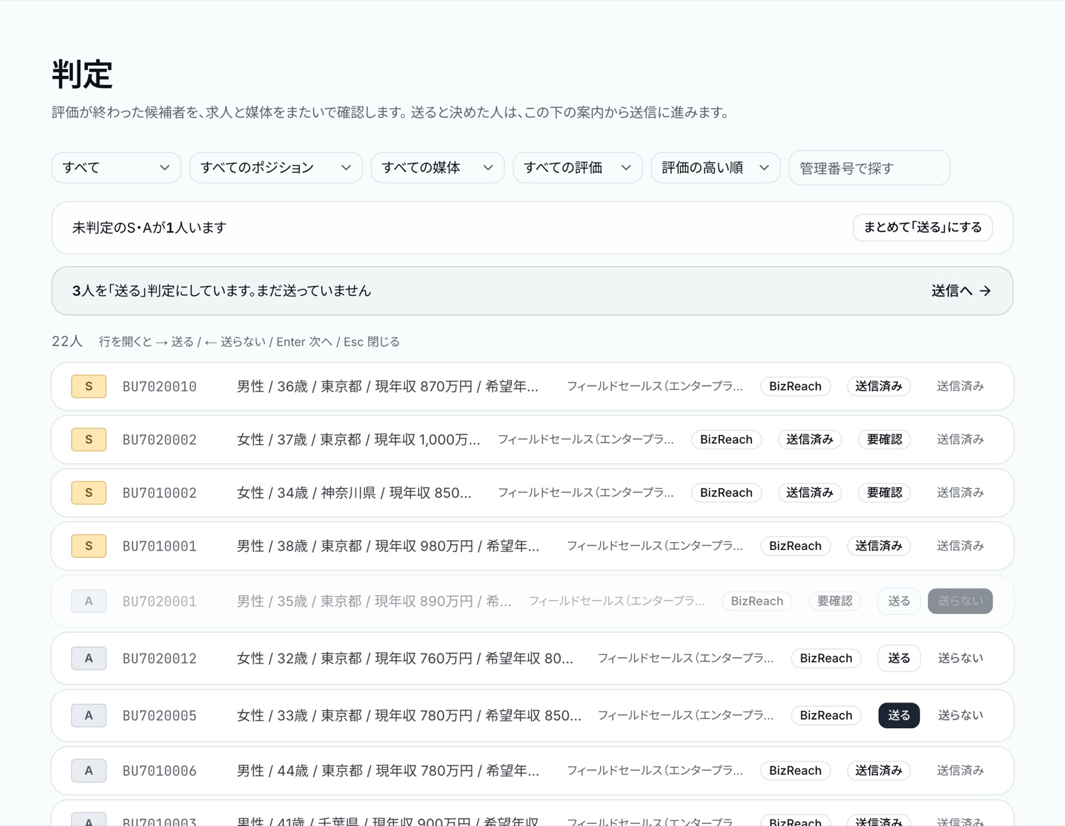
Task: Click the A badge on row BU7020012
Action: coord(89,659)
